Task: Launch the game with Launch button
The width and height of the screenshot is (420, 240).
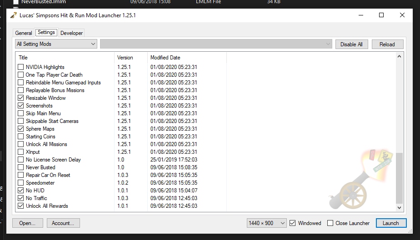Action: pos(391,223)
